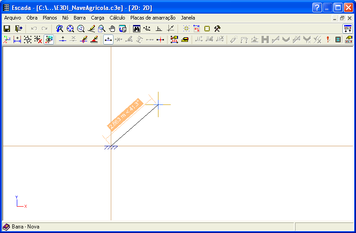Click the previous zoom magnifier icon

pos(59,29)
